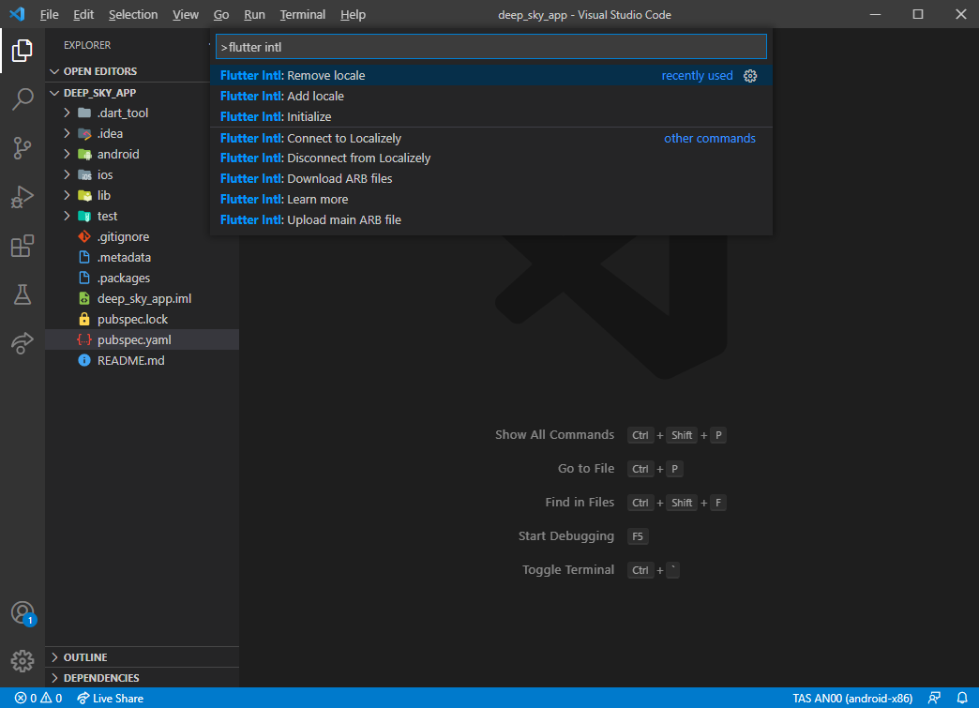Open the Help menu

click(x=353, y=14)
